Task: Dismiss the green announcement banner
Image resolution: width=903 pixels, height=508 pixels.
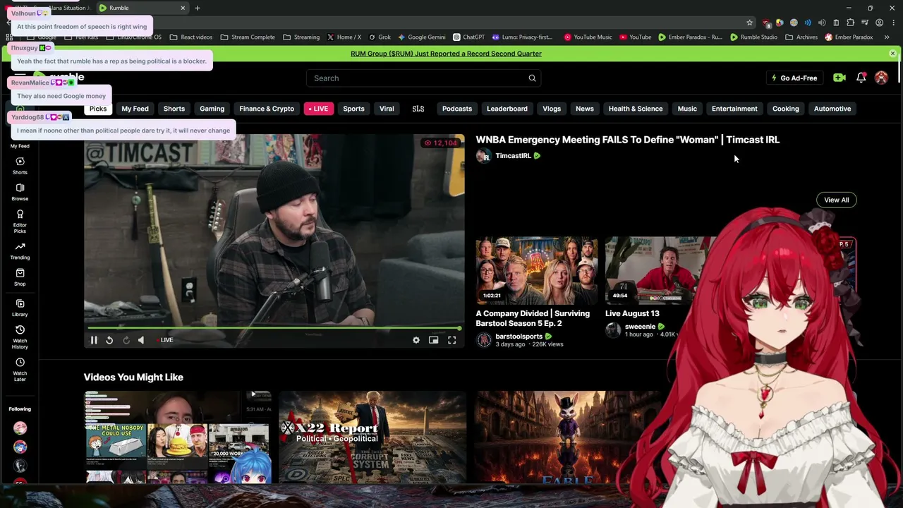Action: (892, 54)
